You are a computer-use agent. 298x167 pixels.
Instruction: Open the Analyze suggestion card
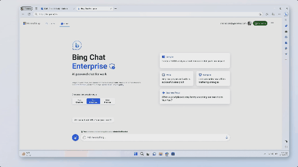(195, 60)
